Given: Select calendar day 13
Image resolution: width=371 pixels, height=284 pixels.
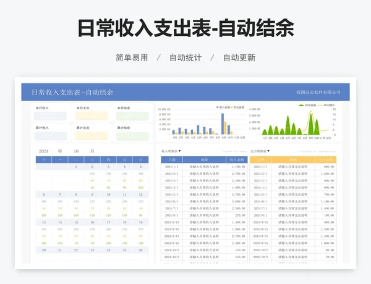Looking at the screenshot, I should 44,222.
